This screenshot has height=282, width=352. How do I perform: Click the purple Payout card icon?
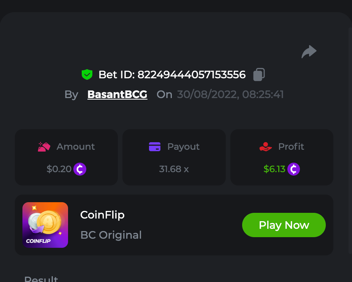[155, 147]
